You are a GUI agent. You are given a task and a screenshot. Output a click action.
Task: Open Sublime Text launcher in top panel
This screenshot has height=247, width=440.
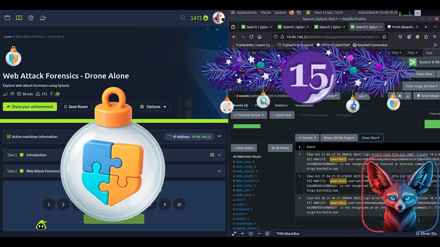click(308, 13)
